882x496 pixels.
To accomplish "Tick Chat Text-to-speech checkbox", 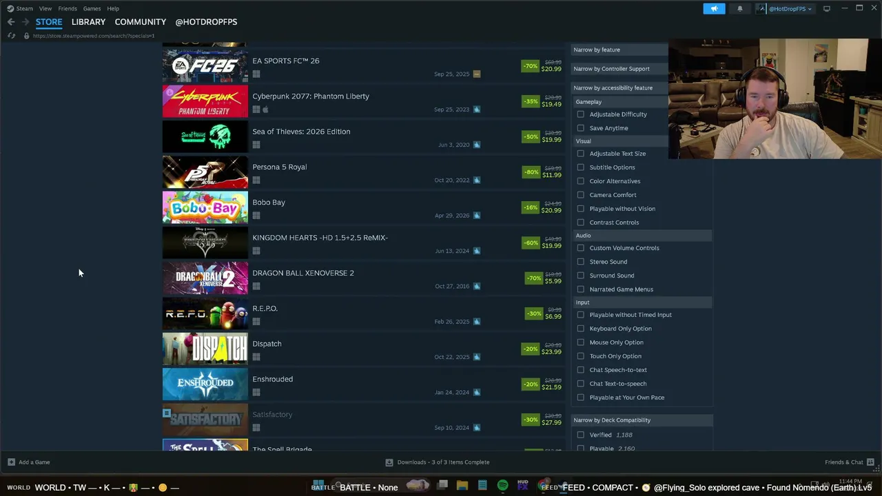I will [580, 384].
